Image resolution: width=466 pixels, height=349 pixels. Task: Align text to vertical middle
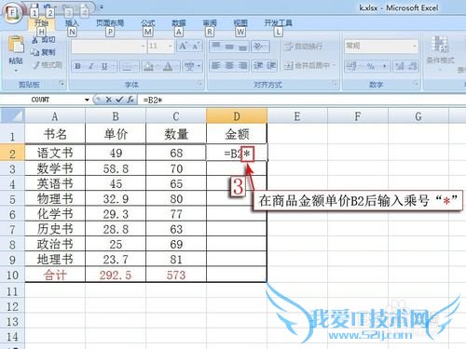click(229, 47)
